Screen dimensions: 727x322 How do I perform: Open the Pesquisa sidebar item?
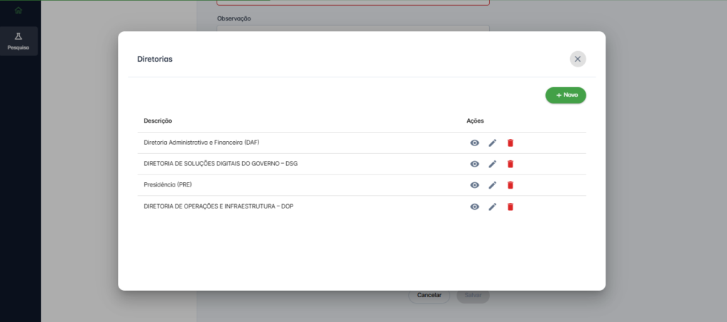[x=18, y=41]
